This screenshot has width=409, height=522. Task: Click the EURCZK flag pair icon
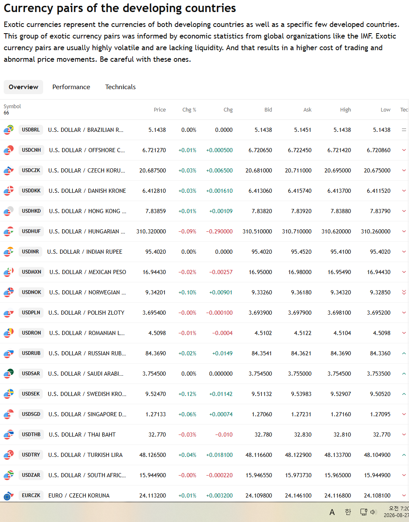(x=9, y=495)
